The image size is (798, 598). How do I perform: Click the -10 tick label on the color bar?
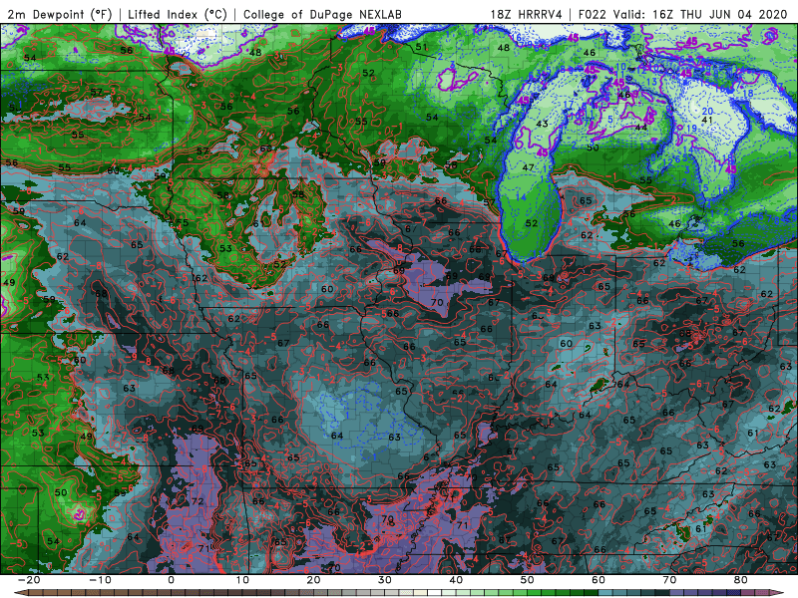pyautogui.click(x=100, y=580)
